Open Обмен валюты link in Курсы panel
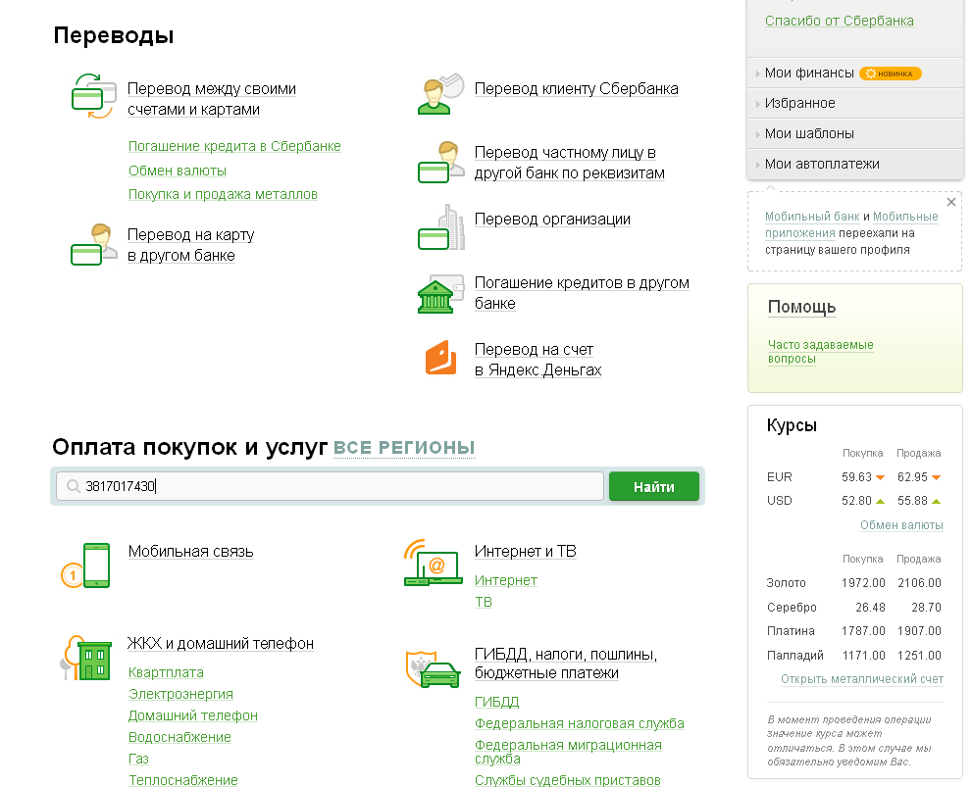The width and height of the screenshot is (972, 787). 901,525
